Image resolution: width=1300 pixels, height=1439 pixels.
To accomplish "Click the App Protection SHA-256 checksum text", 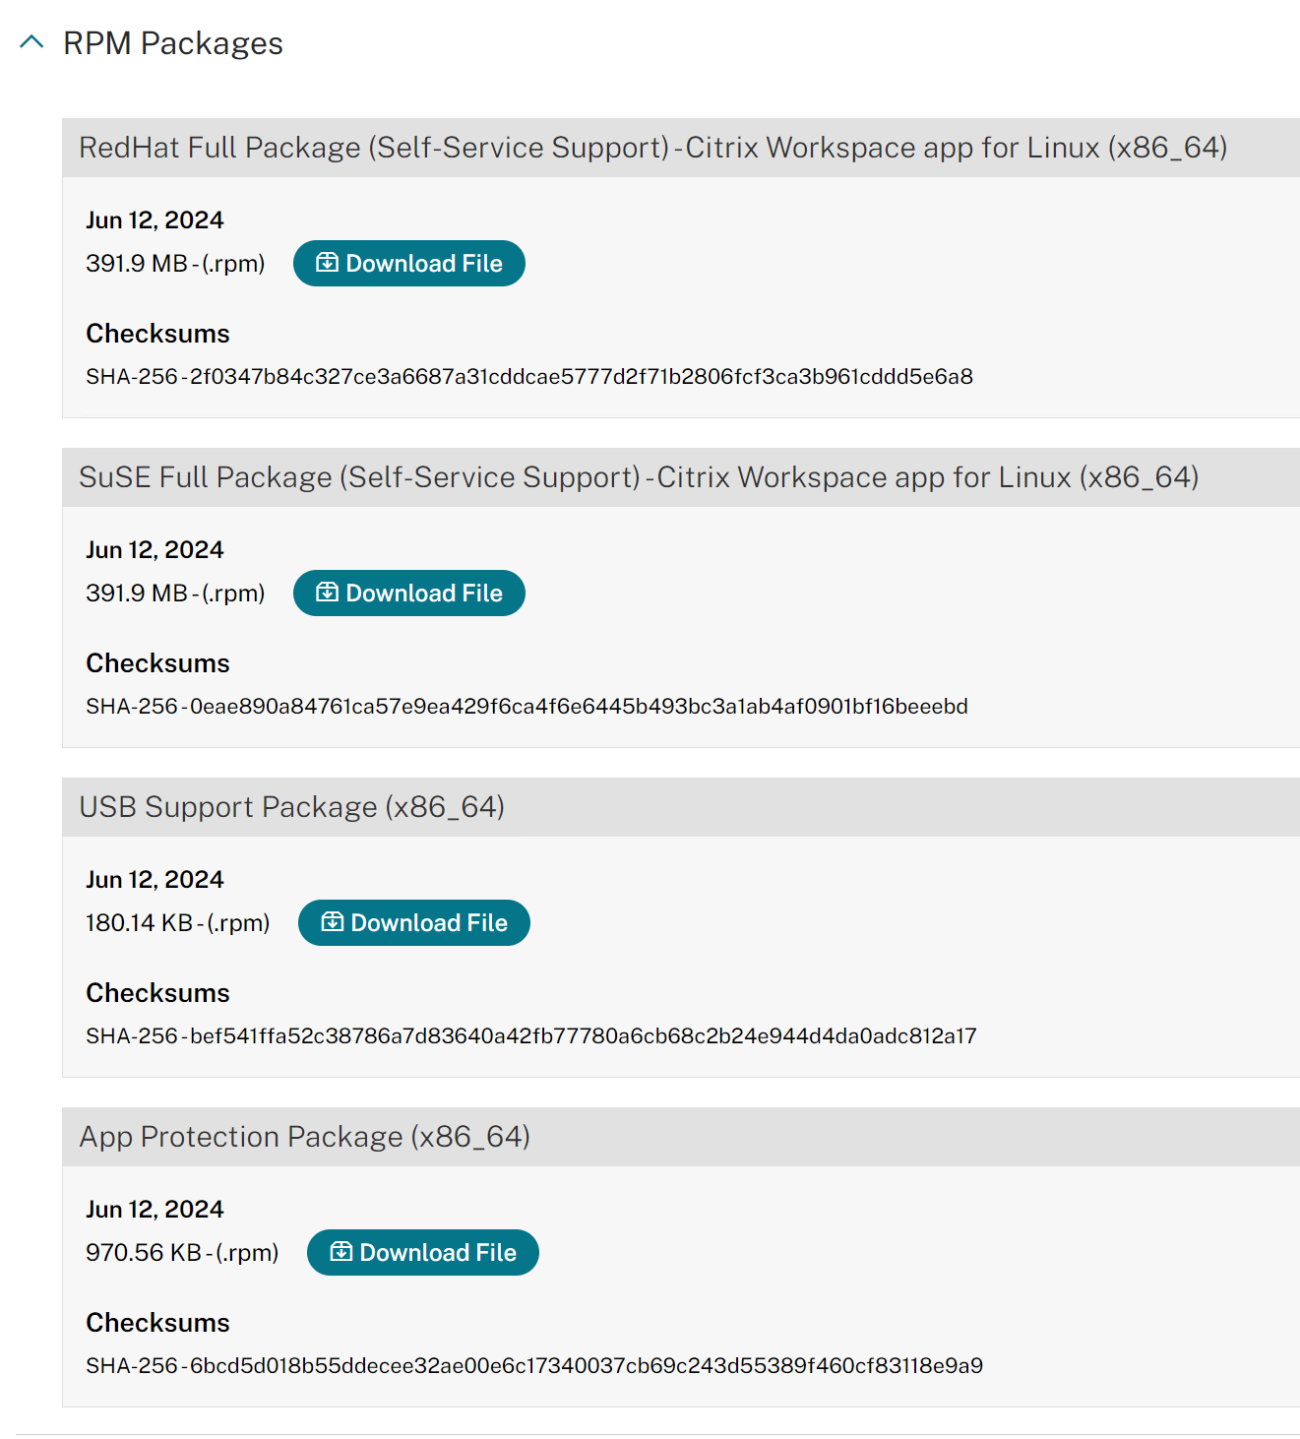I will [x=534, y=1366].
